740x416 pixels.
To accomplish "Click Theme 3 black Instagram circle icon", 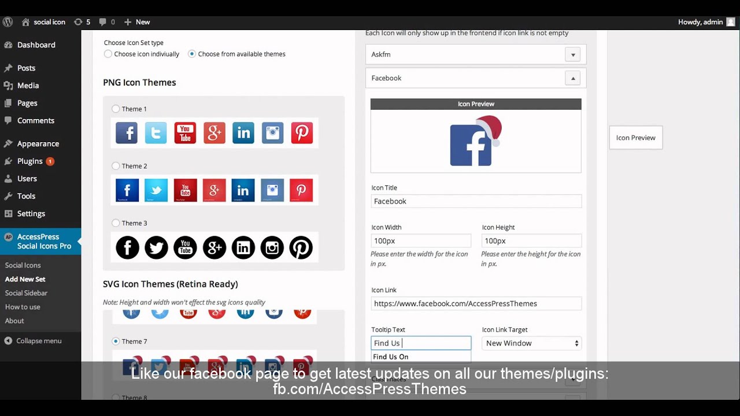I will pos(272,247).
